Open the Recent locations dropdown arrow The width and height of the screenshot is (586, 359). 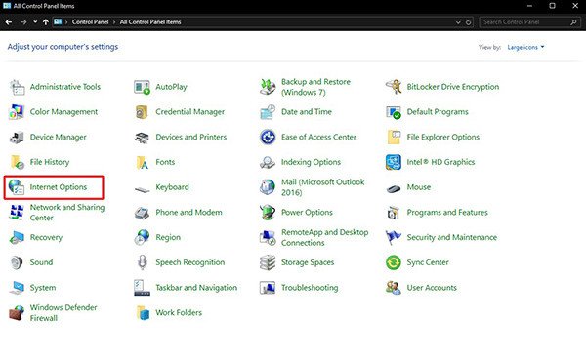coord(35,22)
